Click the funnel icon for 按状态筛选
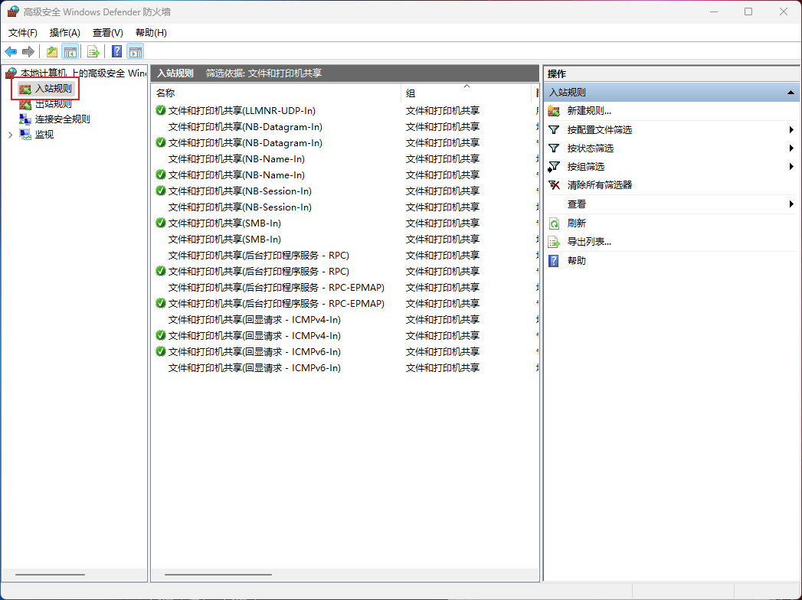The image size is (802, 600). 554,148
